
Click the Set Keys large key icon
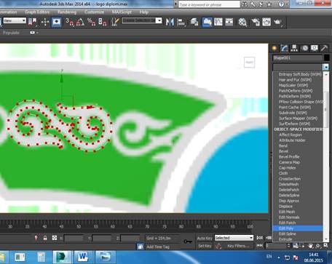[x=188, y=241]
